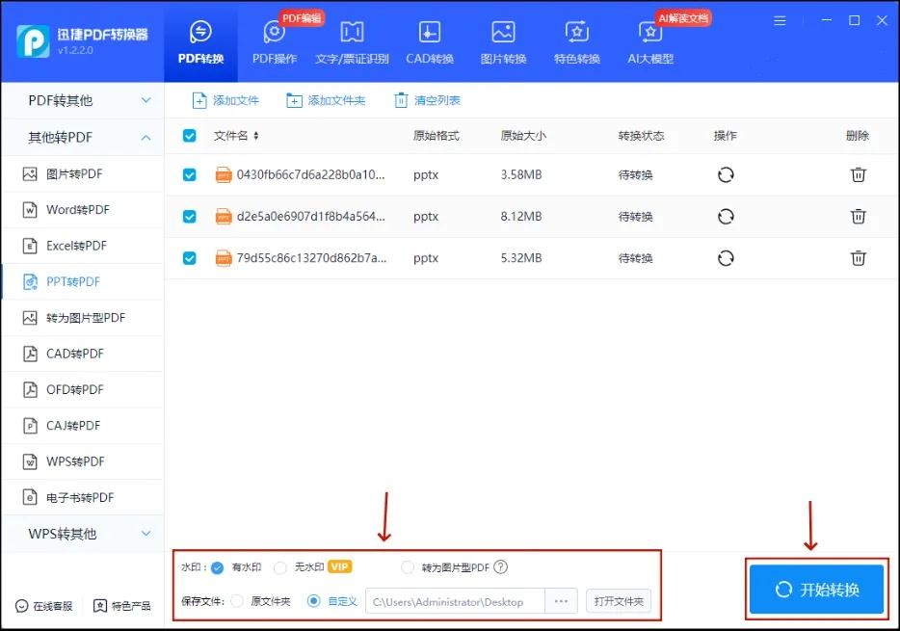Select the 无水印 radio option
The height and width of the screenshot is (631, 900).
pos(280,567)
